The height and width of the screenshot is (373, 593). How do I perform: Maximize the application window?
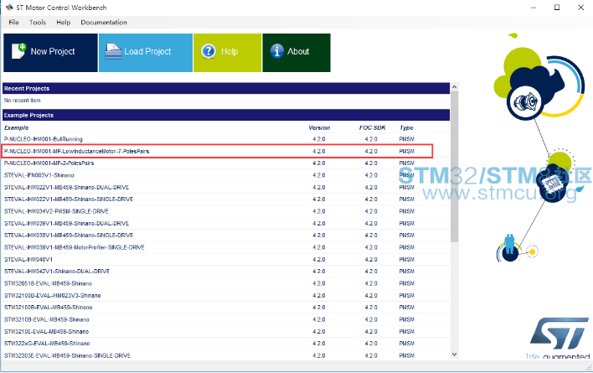(556, 8)
